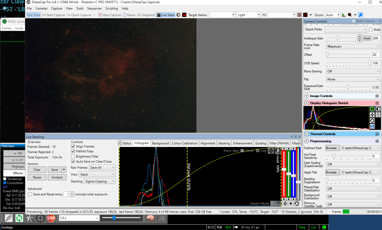
Task: Toggle the histogram Log checkbox
Action: 258,151
